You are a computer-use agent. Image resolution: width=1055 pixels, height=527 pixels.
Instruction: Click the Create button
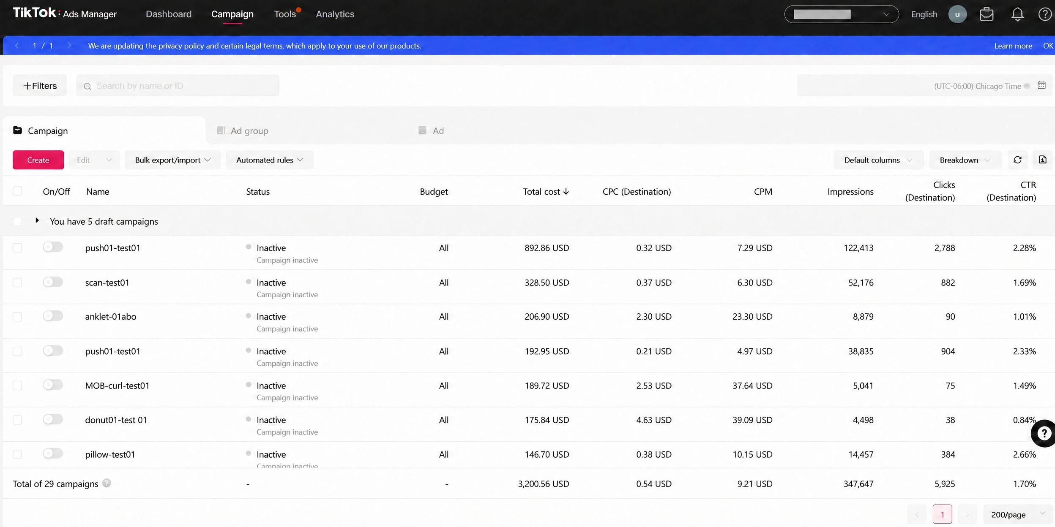[x=38, y=160]
